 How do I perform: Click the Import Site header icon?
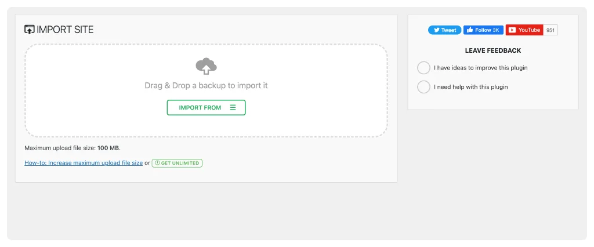coord(29,30)
